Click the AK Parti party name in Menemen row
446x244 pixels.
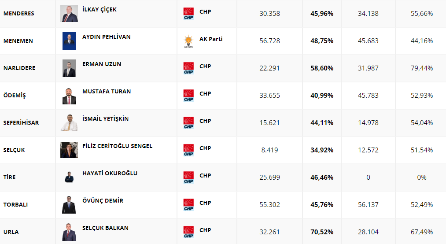(x=211, y=39)
